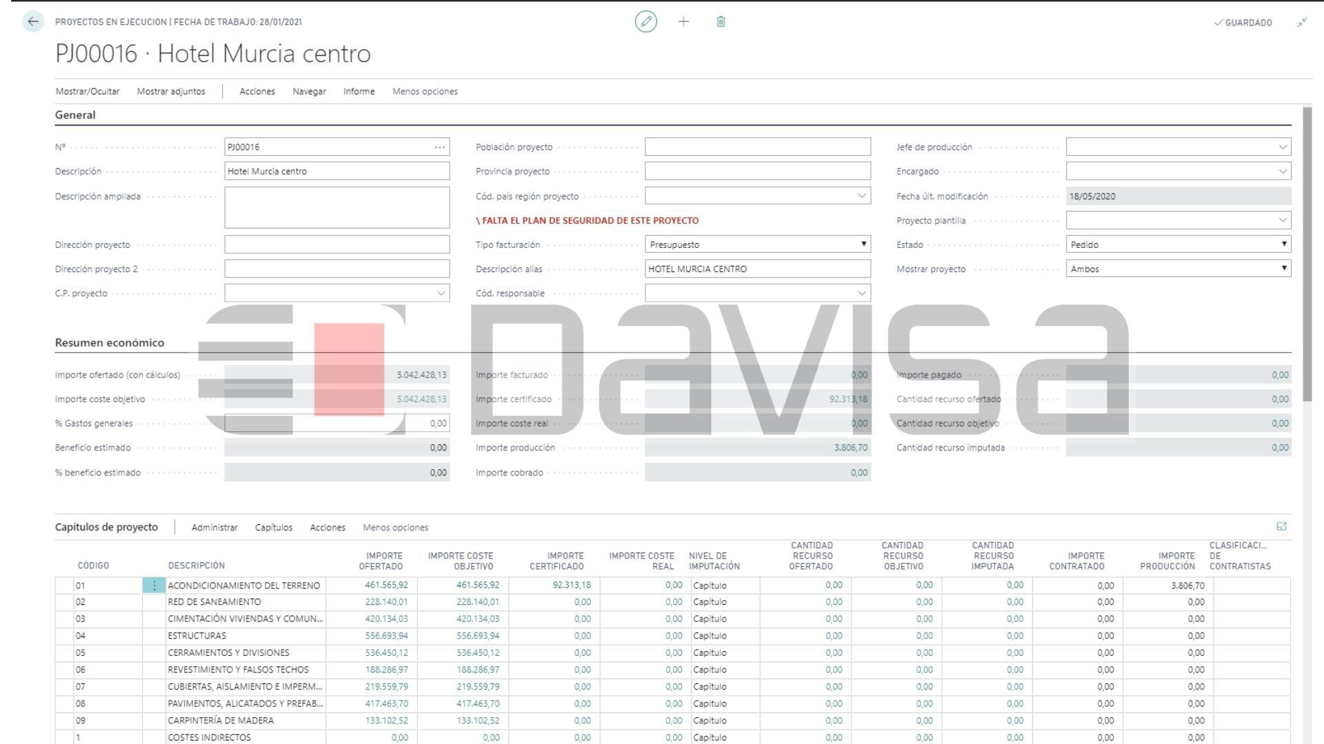The image size is (1324, 744).
Task: Open the Jefe de producción dropdown
Action: pos(1282,147)
